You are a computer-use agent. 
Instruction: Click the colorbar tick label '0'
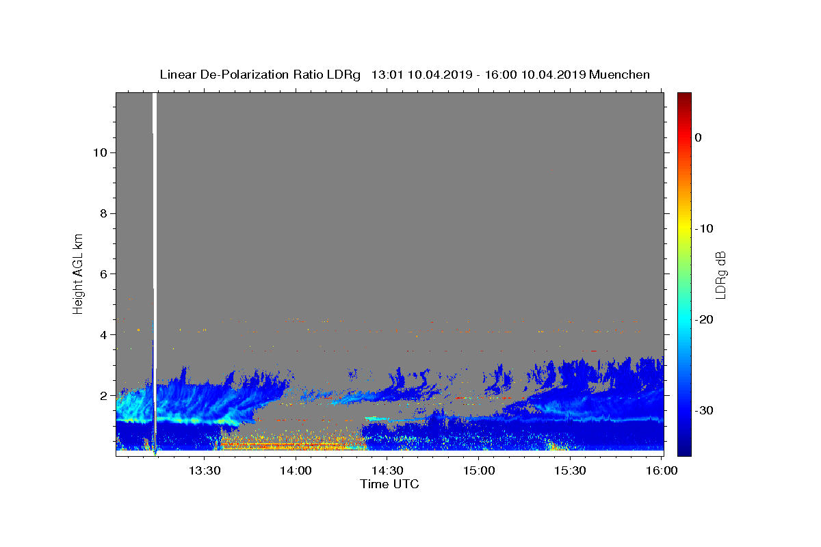pyautogui.click(x=699, y=137)
